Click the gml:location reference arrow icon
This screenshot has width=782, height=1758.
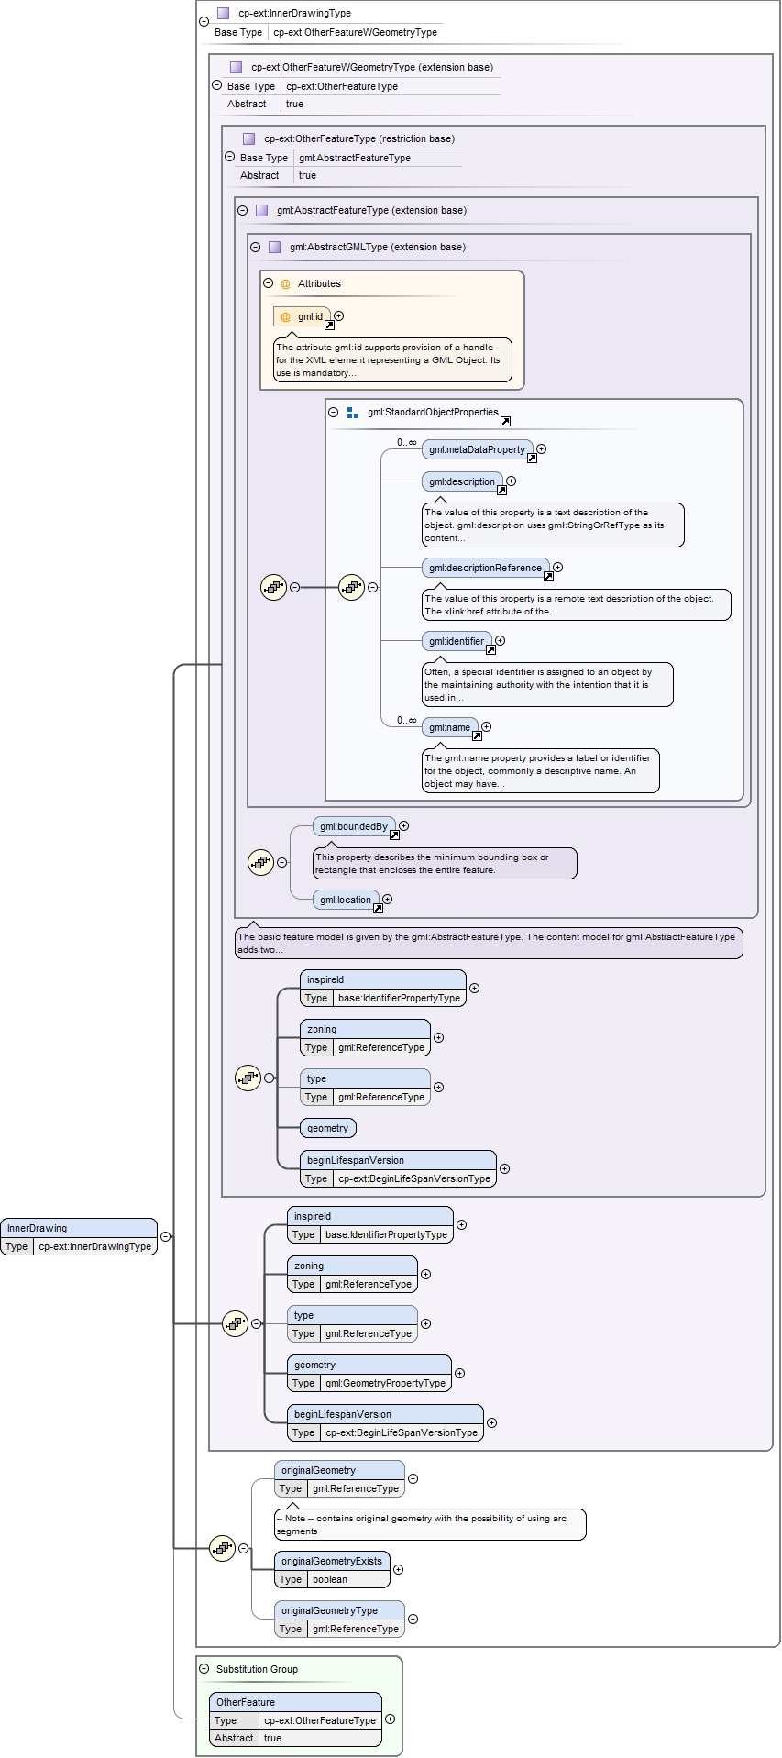378,908
